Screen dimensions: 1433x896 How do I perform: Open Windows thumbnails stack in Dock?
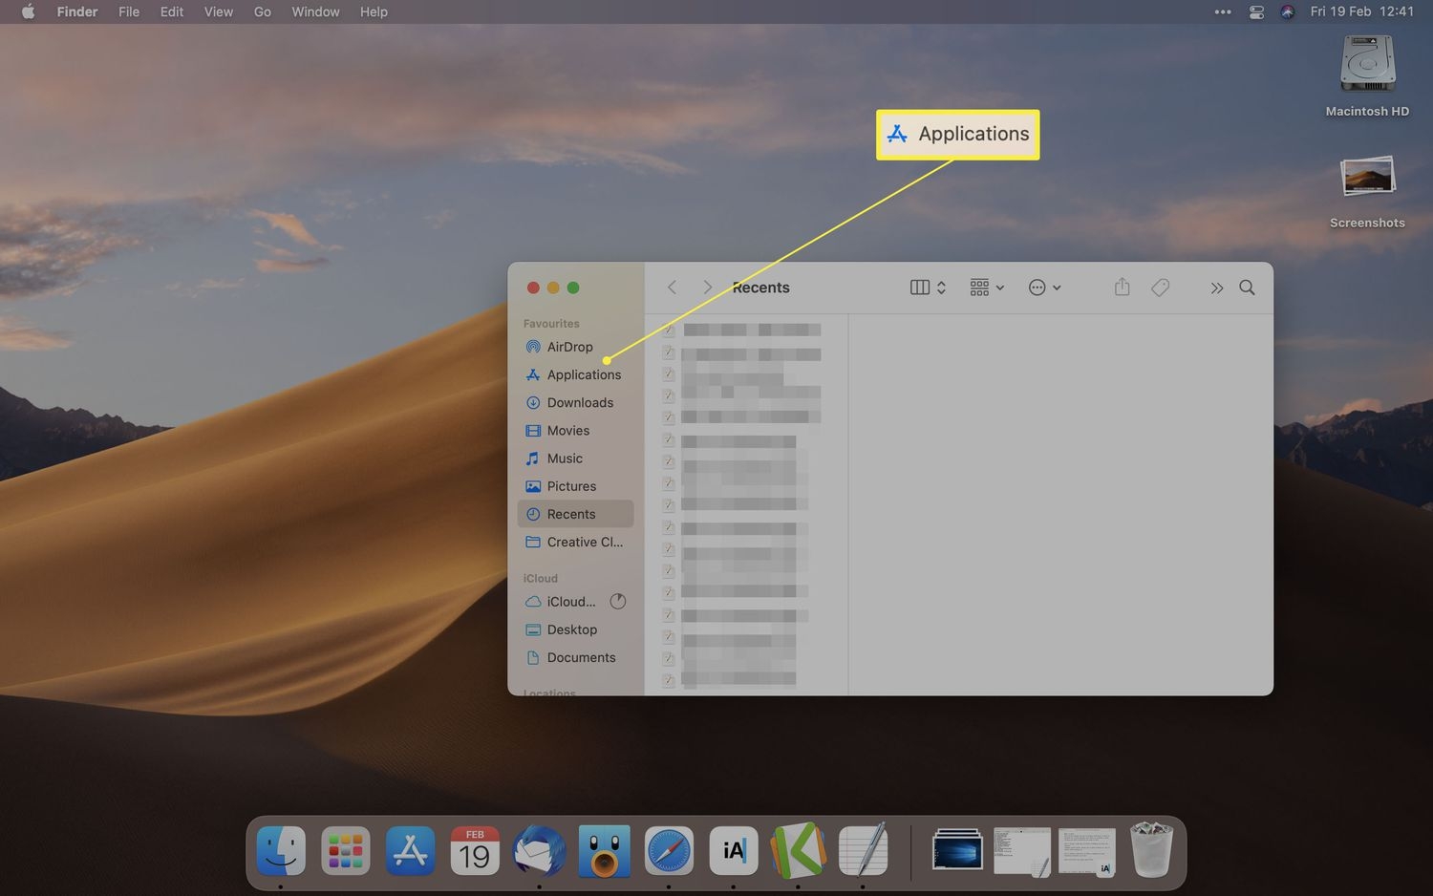[957, 850]
